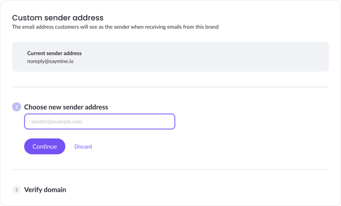Click the number 2 step badge

pyautogui.click(x=16, y=190)
